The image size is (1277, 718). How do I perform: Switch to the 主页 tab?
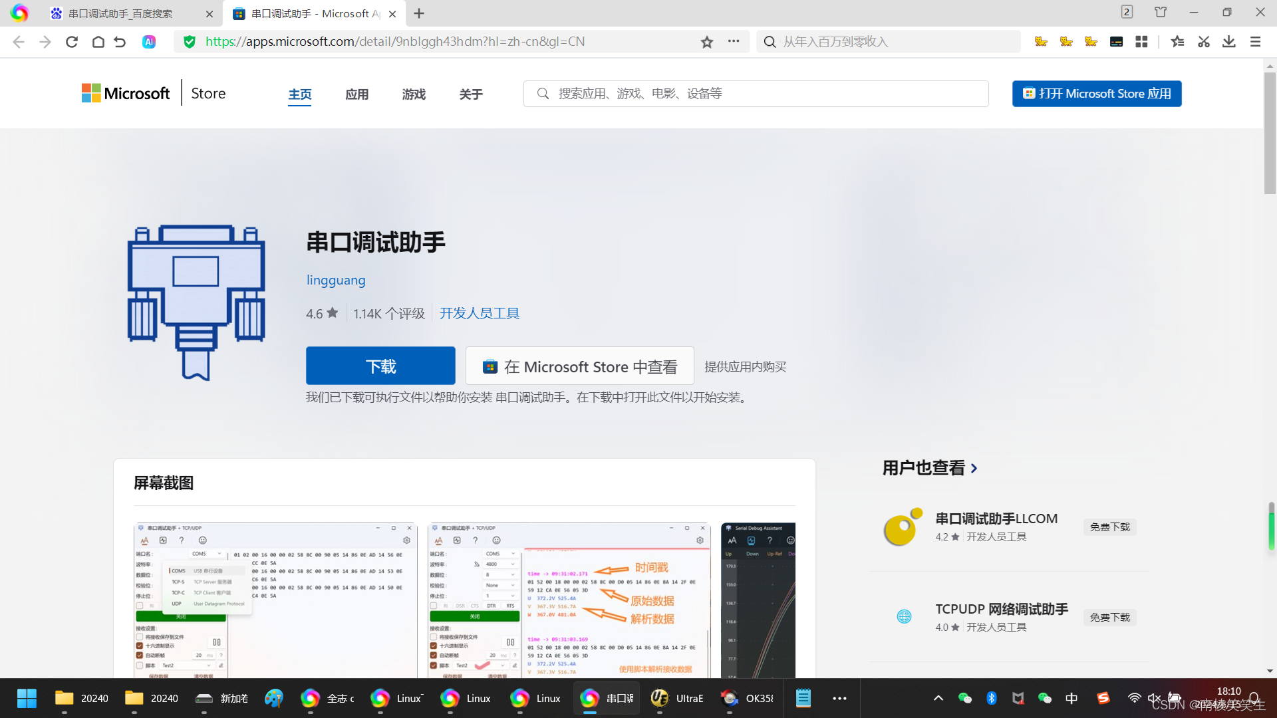[x=300, y=94]
